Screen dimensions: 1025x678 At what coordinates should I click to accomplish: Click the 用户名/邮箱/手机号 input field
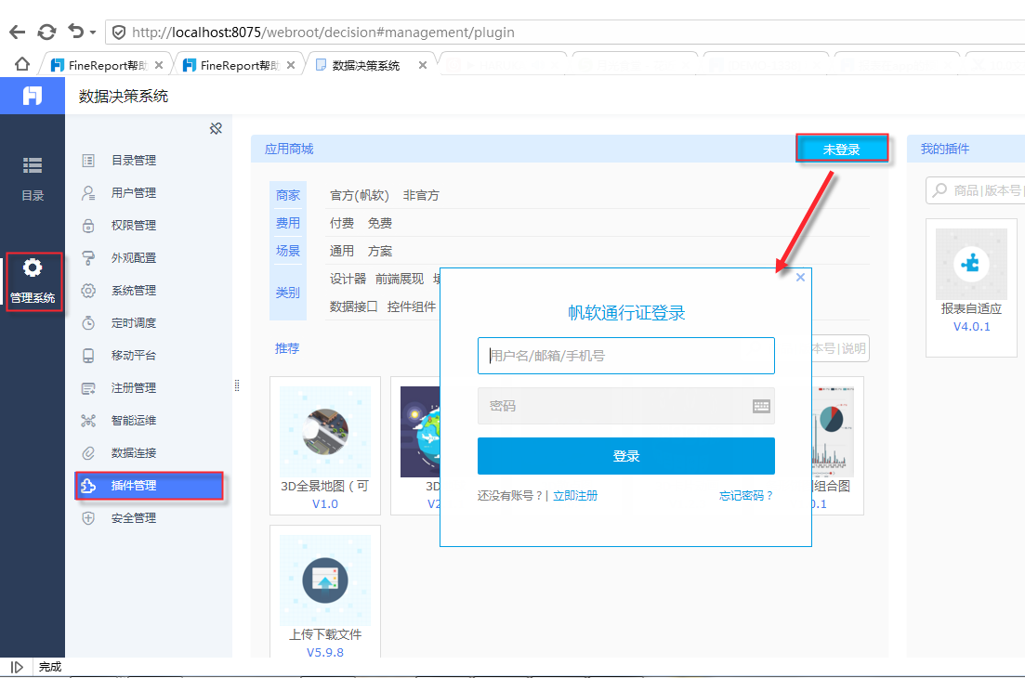point(625,356)
